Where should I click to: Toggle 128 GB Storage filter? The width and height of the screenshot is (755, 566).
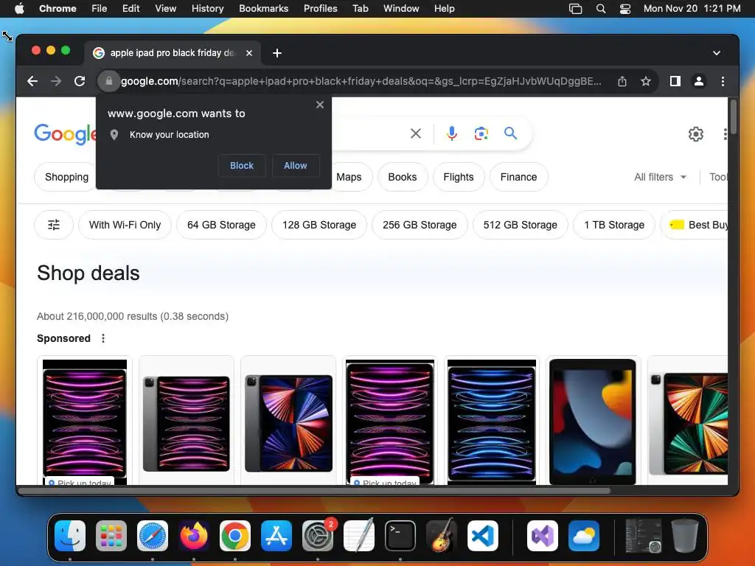(319, 225)
